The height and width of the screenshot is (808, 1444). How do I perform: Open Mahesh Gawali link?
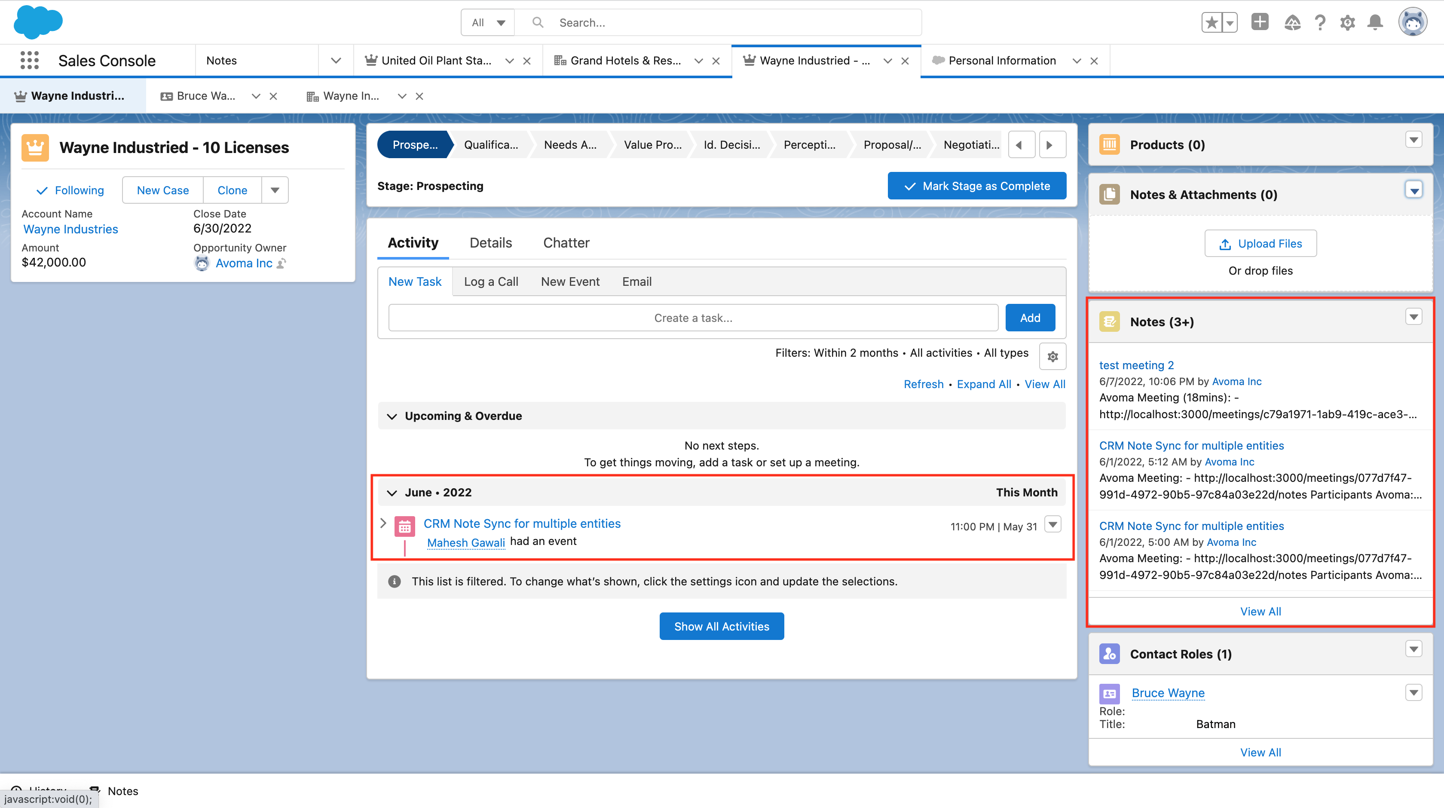(x=466, y=542)
